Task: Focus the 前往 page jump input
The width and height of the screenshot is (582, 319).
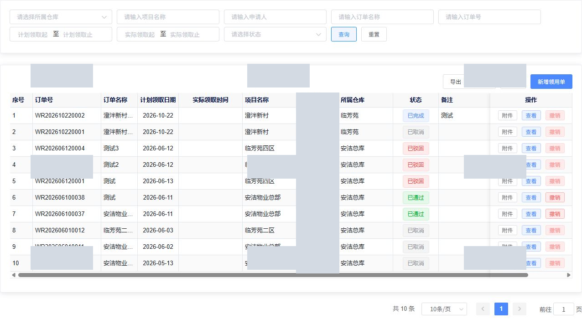Action: 564,309
